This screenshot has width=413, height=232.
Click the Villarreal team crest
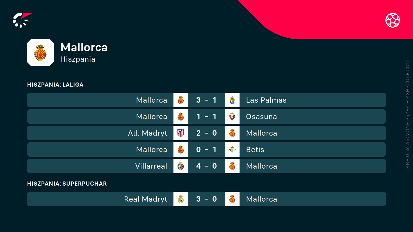point(181,166)
